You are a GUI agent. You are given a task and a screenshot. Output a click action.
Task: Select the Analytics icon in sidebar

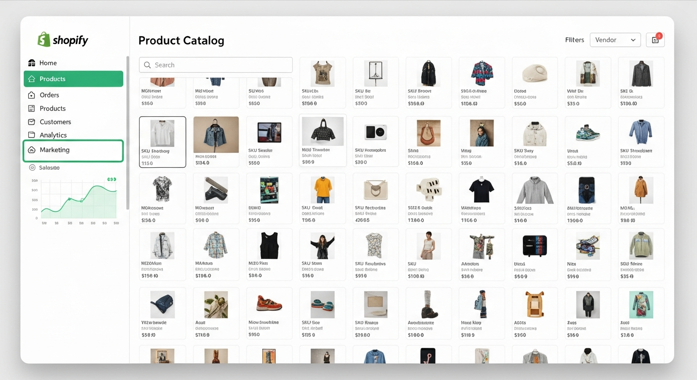(31, 135)
